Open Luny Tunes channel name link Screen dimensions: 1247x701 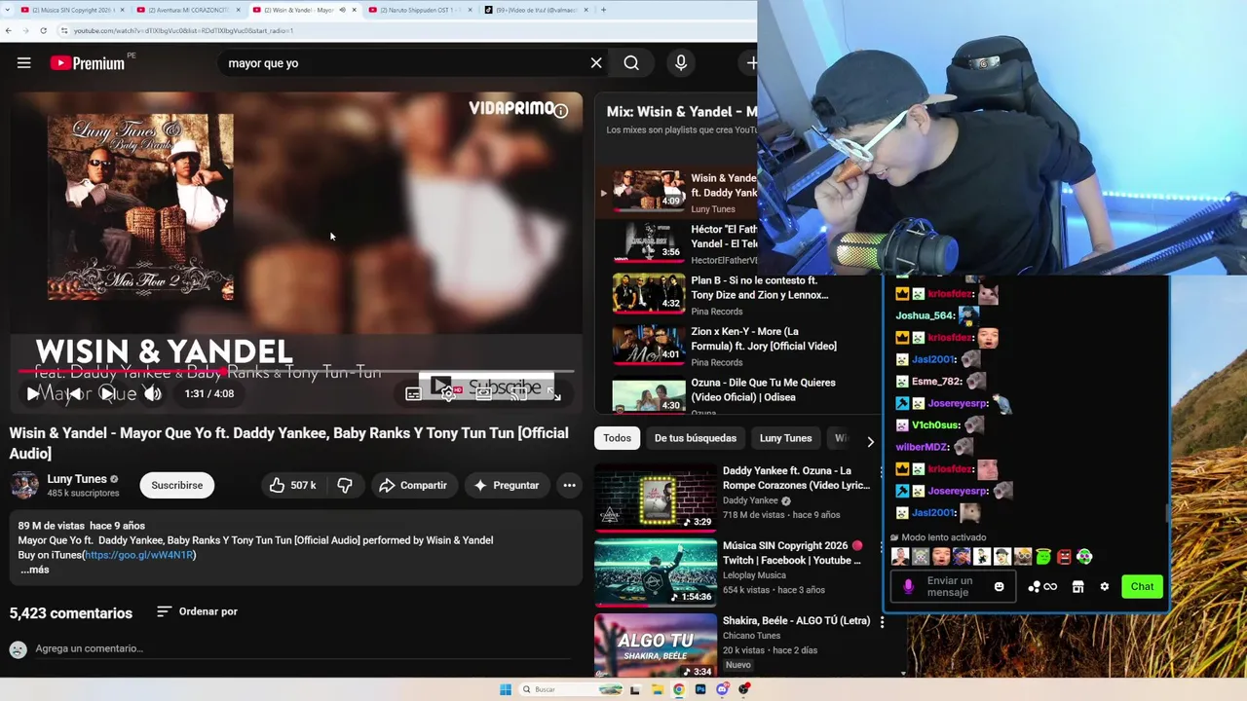(77, 479)
